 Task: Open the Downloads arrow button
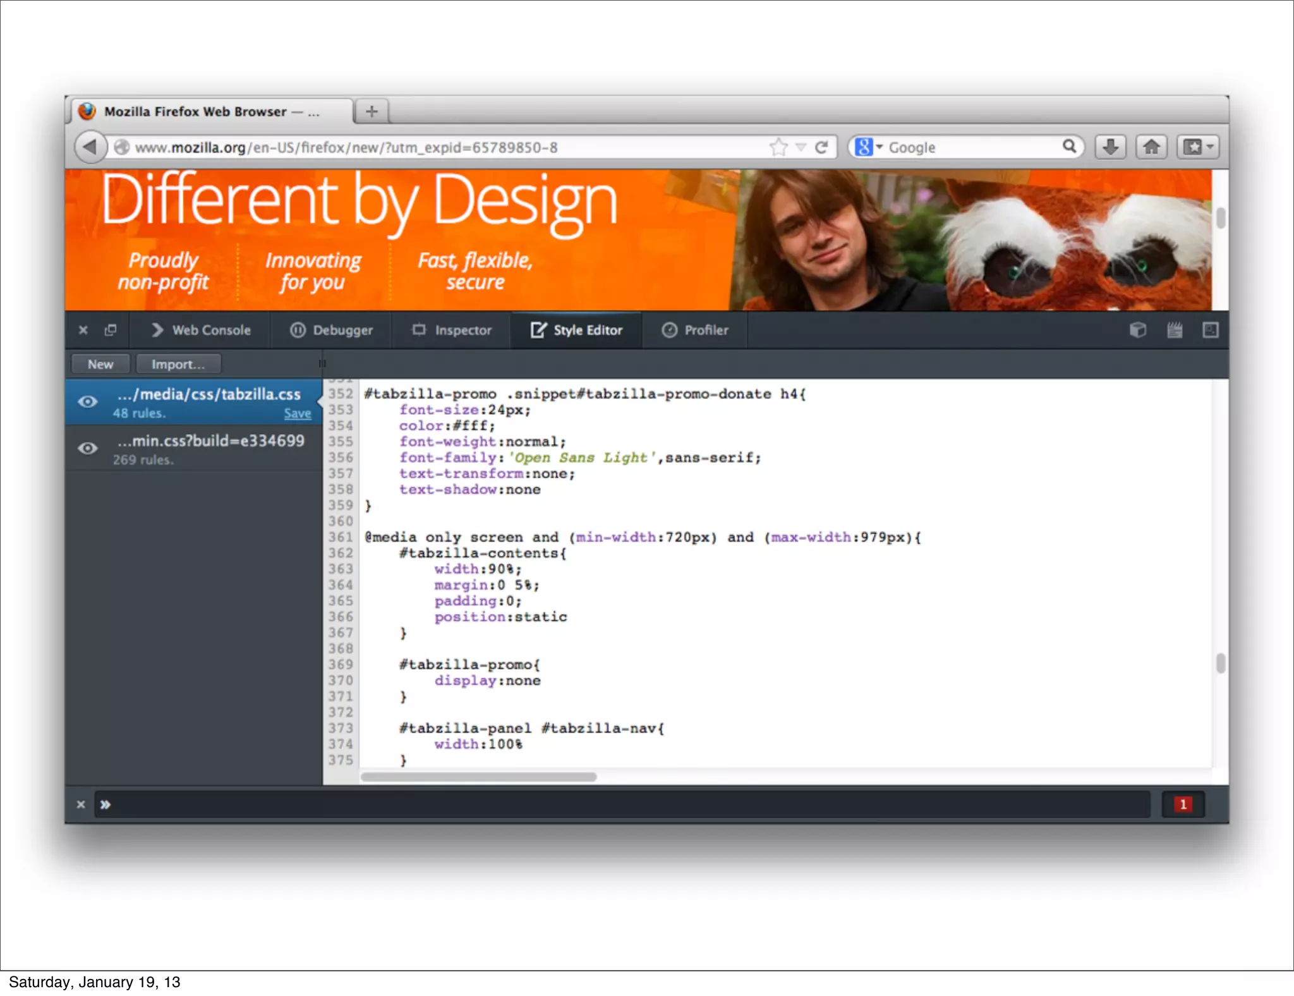coord(1110,147)
